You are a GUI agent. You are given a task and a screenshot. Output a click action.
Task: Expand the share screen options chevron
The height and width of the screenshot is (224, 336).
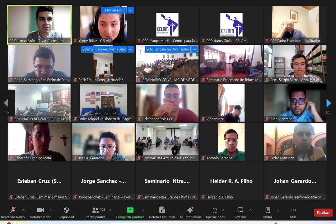pos(143,210)
